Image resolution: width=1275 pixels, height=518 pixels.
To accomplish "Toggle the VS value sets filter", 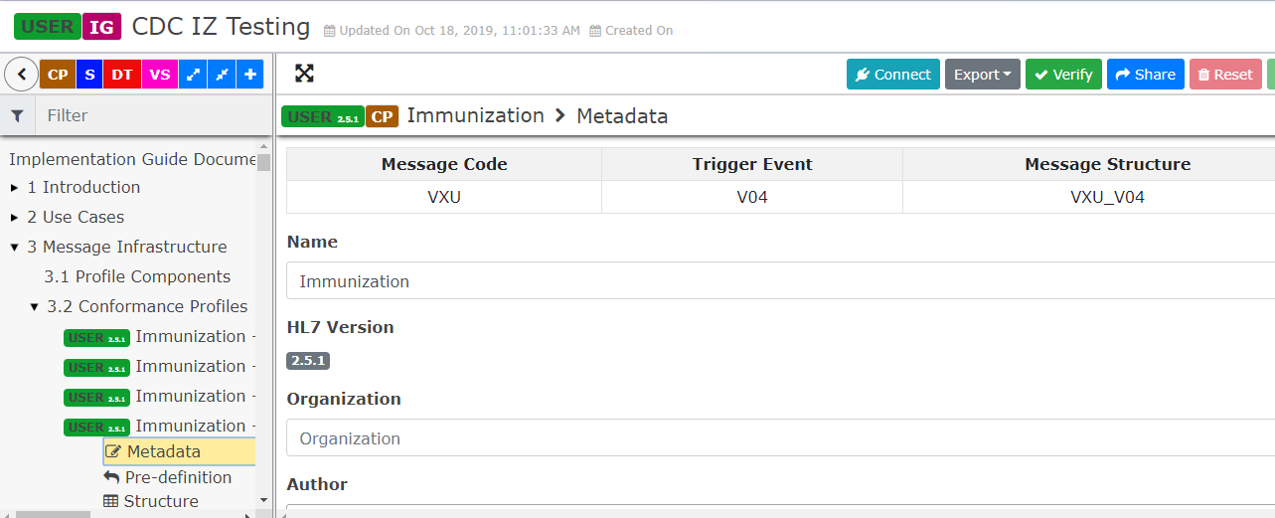I will point(160,75).
